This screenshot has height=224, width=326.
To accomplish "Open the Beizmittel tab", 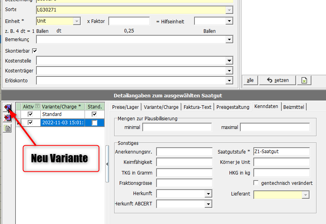I will coord(294,107).
